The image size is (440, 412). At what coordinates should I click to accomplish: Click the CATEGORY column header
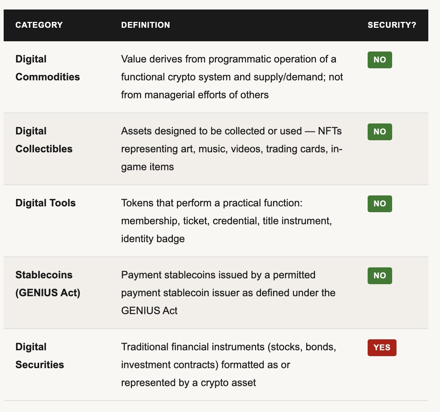39,25
